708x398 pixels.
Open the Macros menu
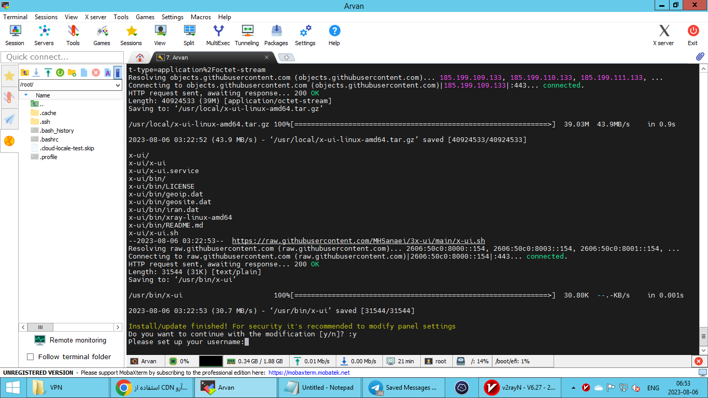pyautogui.click(x=201, y=17)
